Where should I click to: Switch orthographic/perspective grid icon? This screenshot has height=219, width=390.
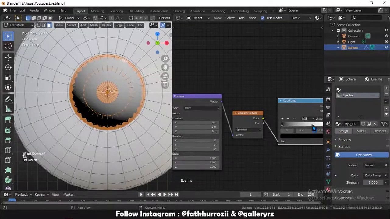[x=165, y=85]
